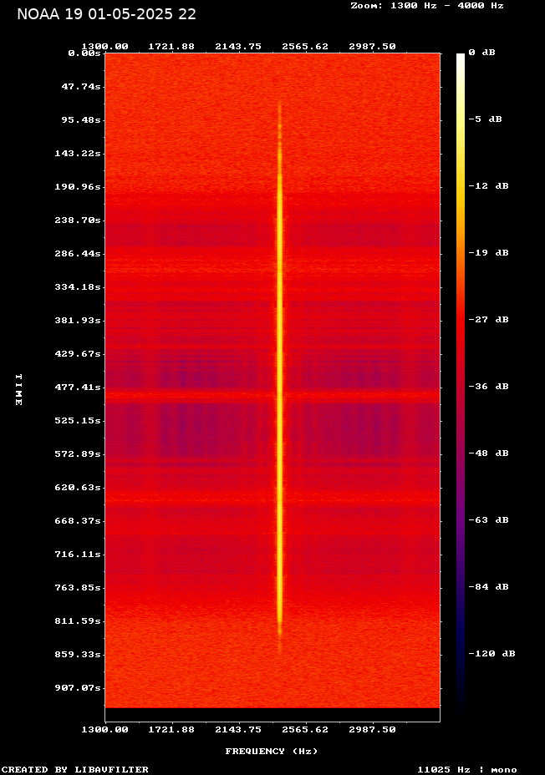Click the "FREQUENCY (Hz)" axis title
The width and height of the screenshot is (545, 775).
[272, 752]
